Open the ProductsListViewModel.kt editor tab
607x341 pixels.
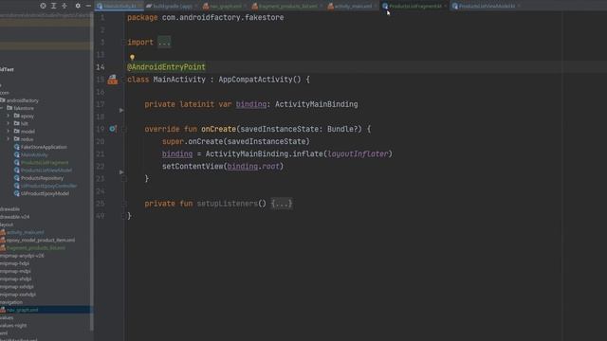(487, 6)
